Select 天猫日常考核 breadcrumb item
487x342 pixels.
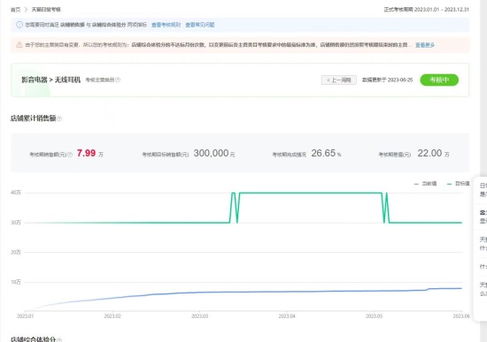(x=46, y=10)
